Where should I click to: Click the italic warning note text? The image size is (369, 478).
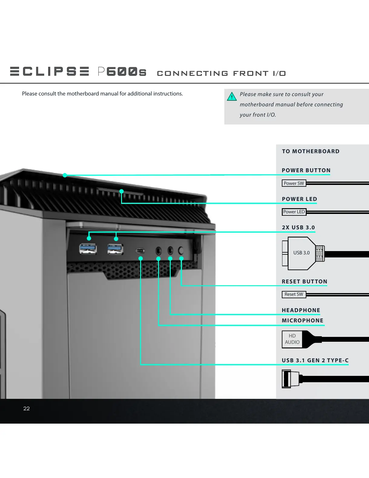(291, 105)
